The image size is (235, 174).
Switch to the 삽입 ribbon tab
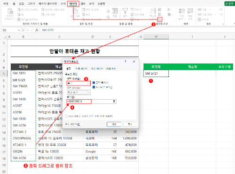[x=22, y=4]
